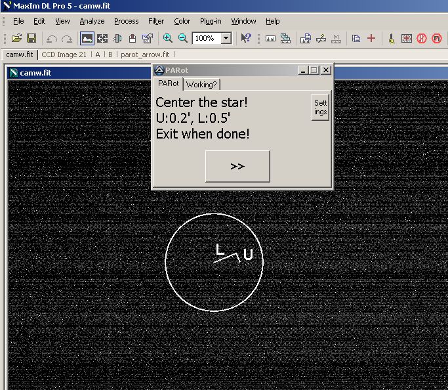Screen dimensions: 448x390
Task: Click the MaxIm DL application title icon
Action: (x=7, y=5)
